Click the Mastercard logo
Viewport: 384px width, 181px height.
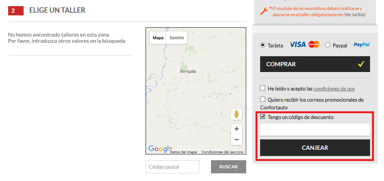(314, 45)
